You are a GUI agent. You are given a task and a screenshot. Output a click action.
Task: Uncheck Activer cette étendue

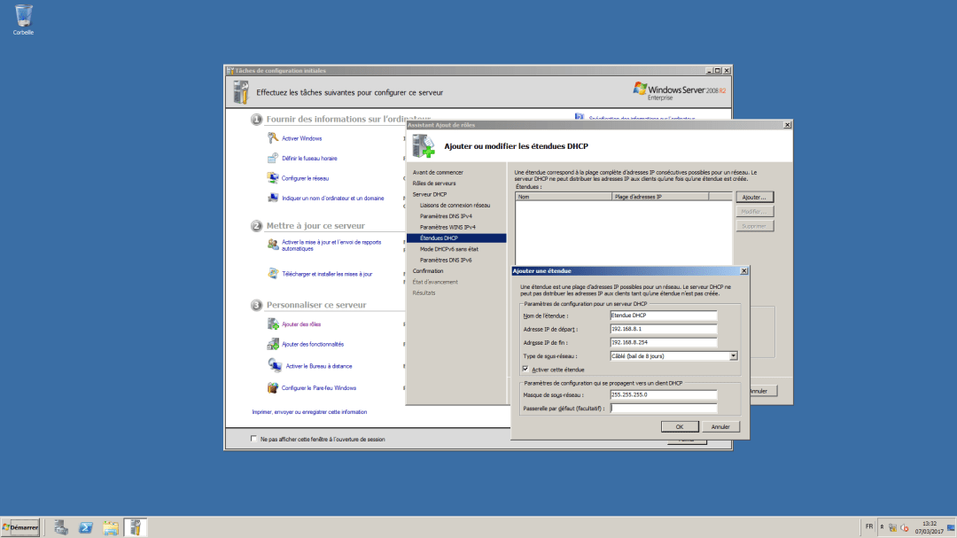click(x=525, y=370)
